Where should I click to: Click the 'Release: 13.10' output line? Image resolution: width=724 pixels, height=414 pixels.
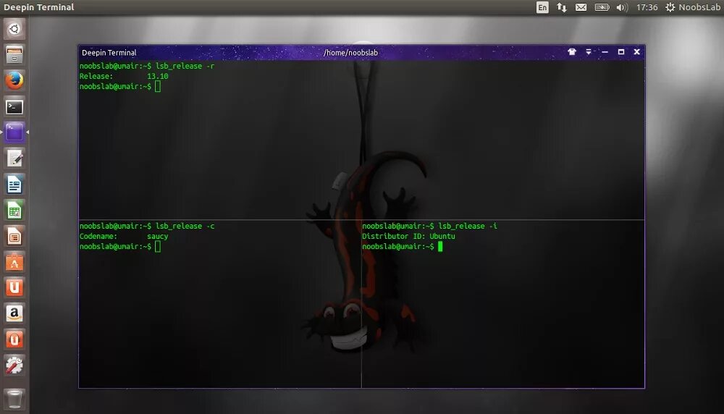124,76
